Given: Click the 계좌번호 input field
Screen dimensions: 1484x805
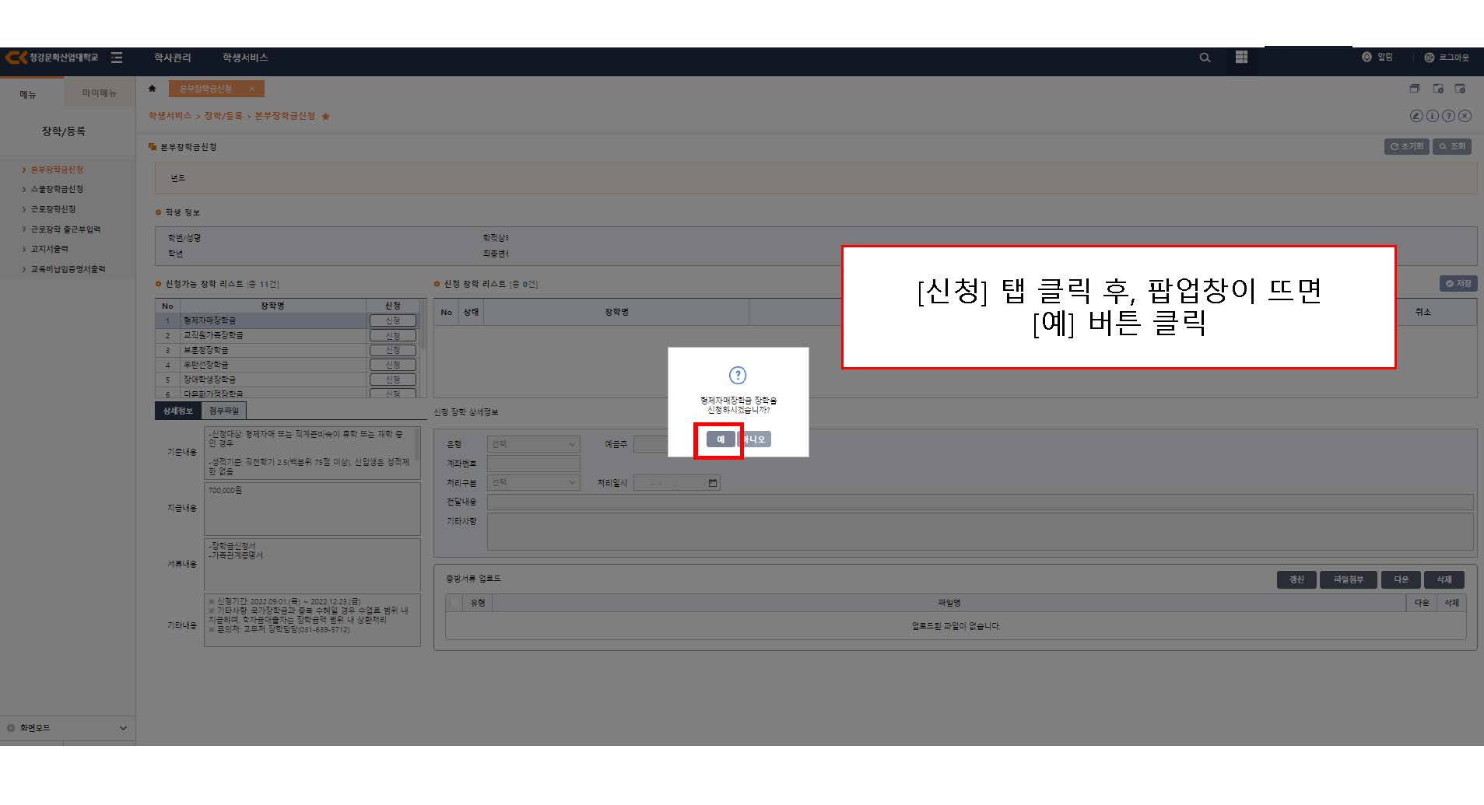Looking at the screenshot, I should (533, 464).
